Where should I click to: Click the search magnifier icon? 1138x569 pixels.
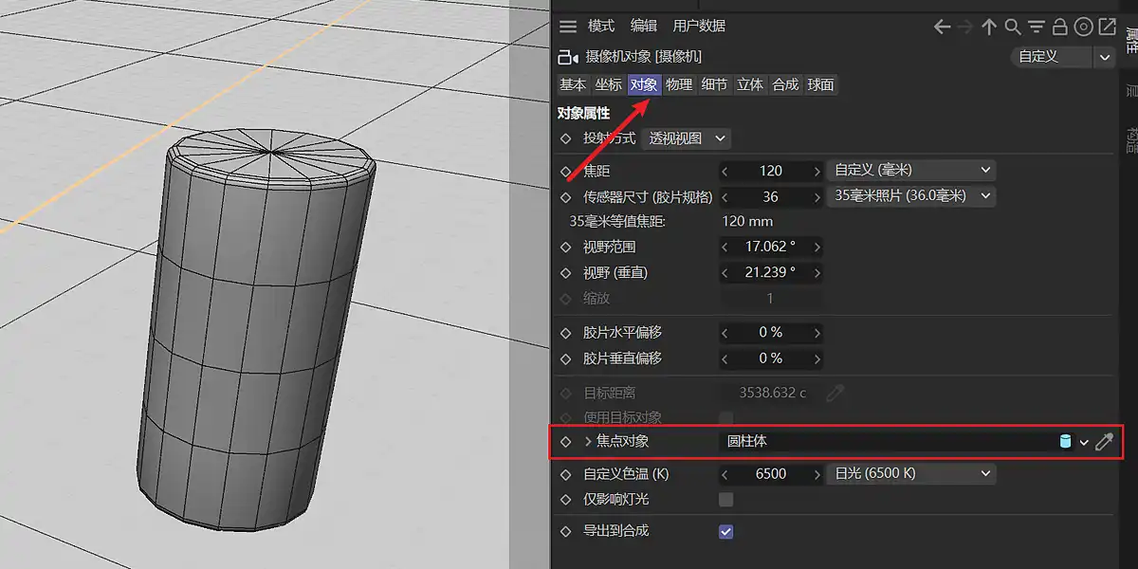tap(1013, 27)
